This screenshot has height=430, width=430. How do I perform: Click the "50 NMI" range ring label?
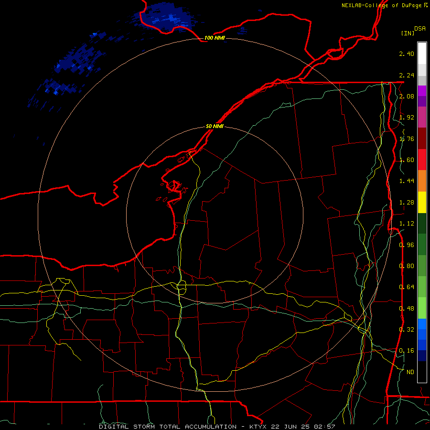pyautogui.click(x=215, y=127)
